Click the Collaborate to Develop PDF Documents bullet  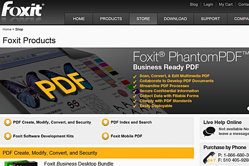click(177, 81)
